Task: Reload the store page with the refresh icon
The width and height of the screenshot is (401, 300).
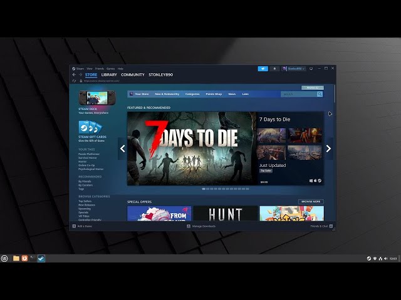Action: 74,81
